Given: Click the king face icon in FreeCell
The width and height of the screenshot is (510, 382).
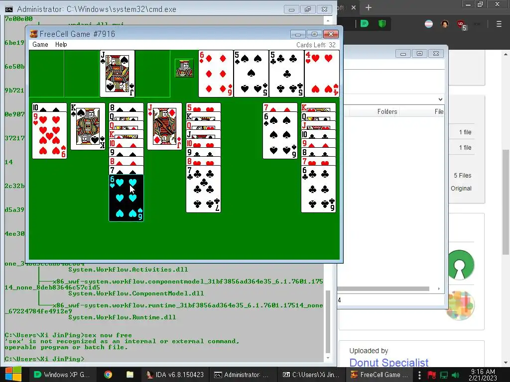Looking at the screenshot, I should pyautogui.click(x=184, y=68).
